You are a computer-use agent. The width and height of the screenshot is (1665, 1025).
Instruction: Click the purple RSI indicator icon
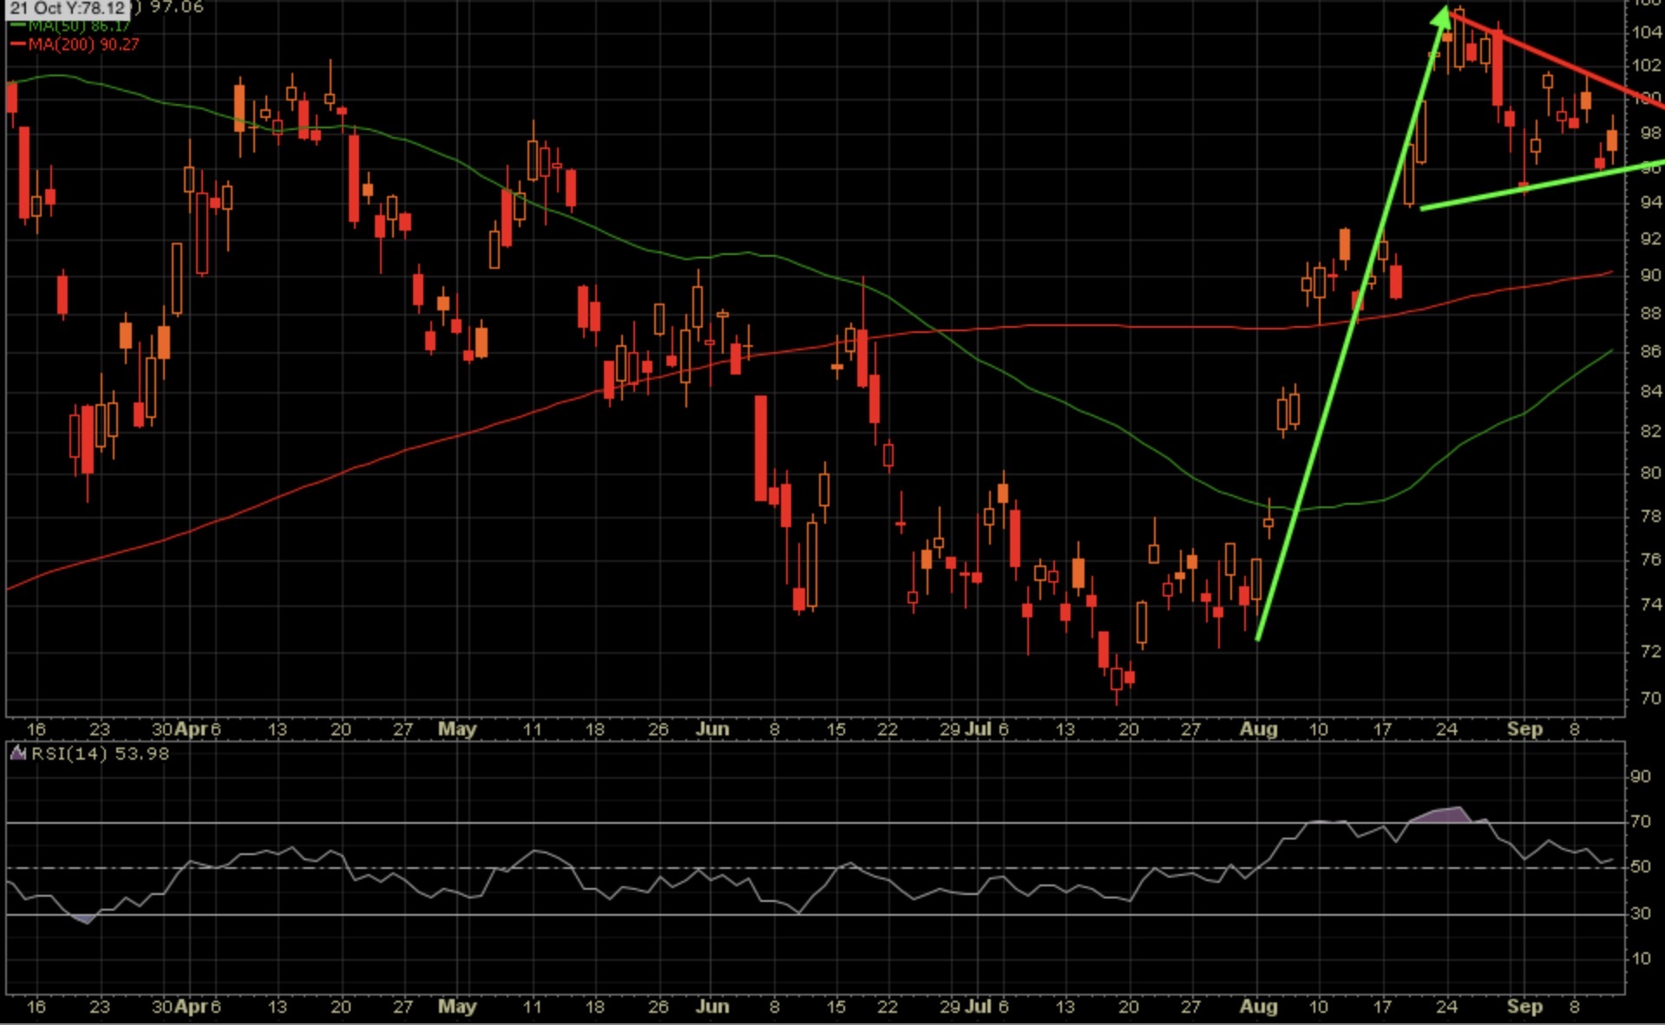(x=17, y=753)
